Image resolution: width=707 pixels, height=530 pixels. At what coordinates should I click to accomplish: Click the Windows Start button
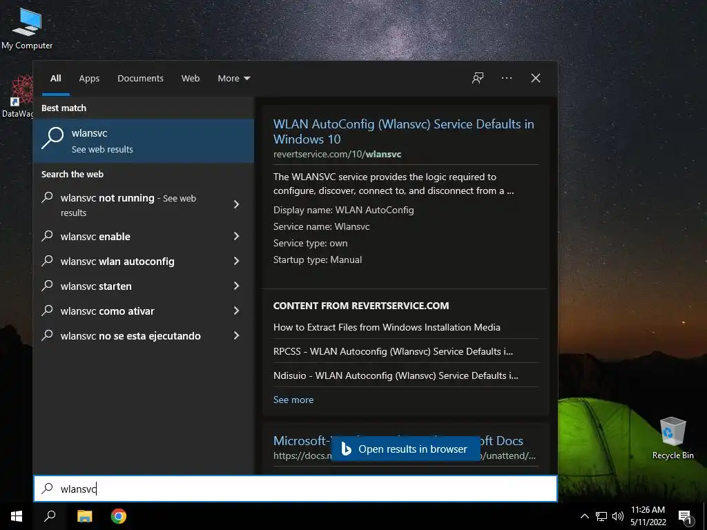click(x=17, y=516)
